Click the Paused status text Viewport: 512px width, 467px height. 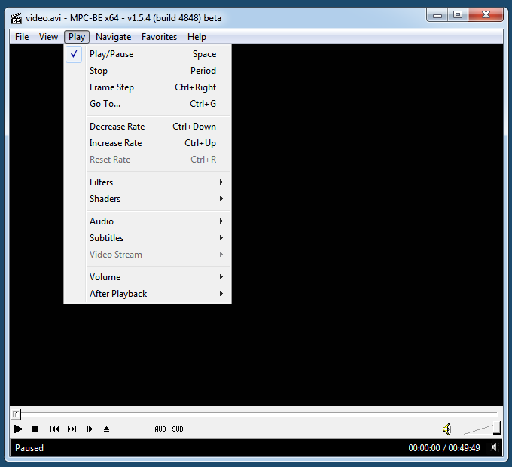coord(29,447)
